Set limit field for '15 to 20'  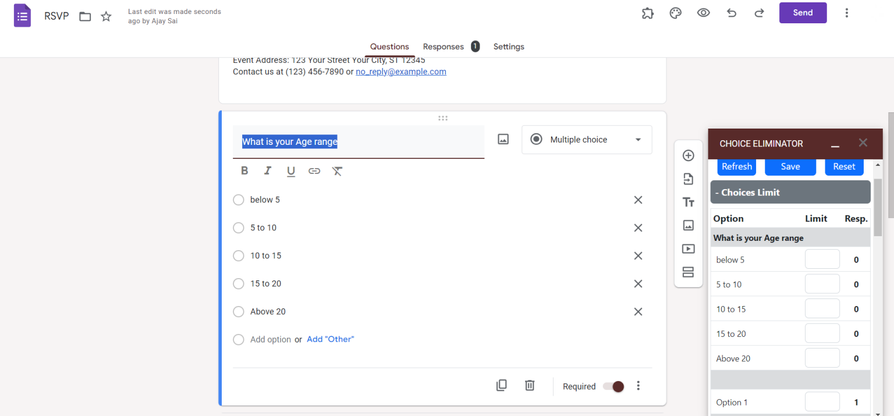pos(822,333)
